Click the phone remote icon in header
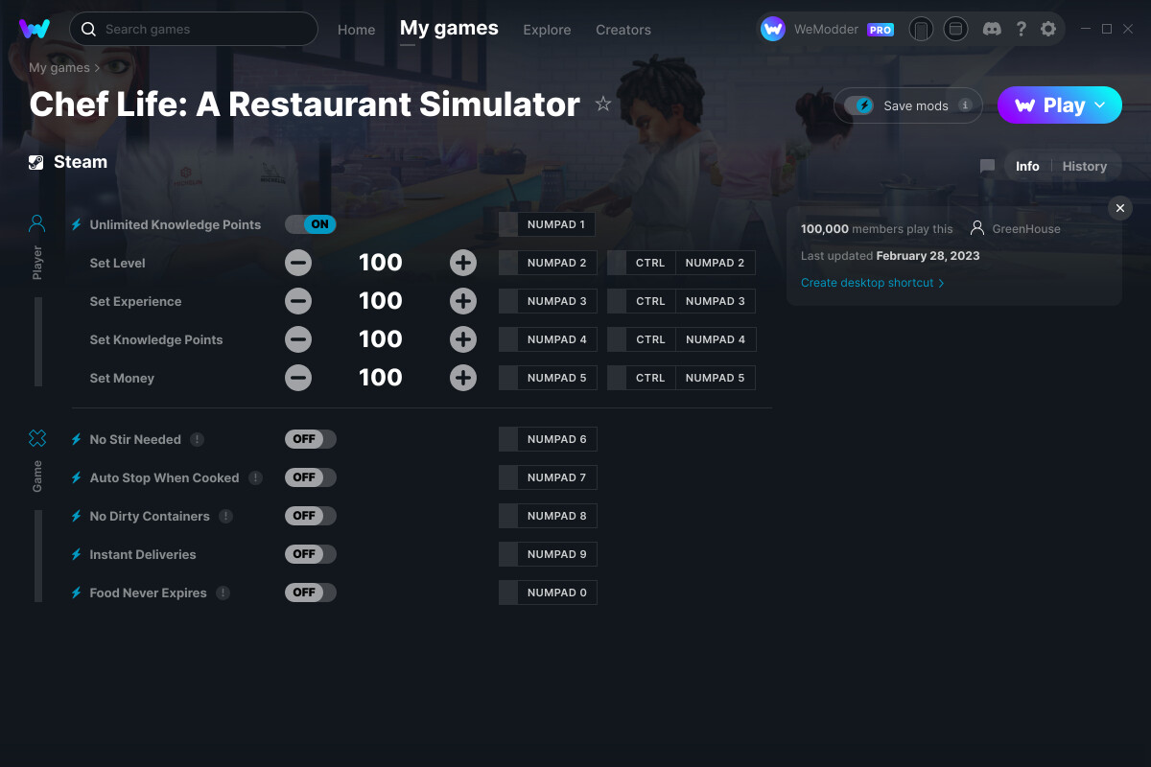Viewport: 1151px width, 767px height. coord(921,29)
